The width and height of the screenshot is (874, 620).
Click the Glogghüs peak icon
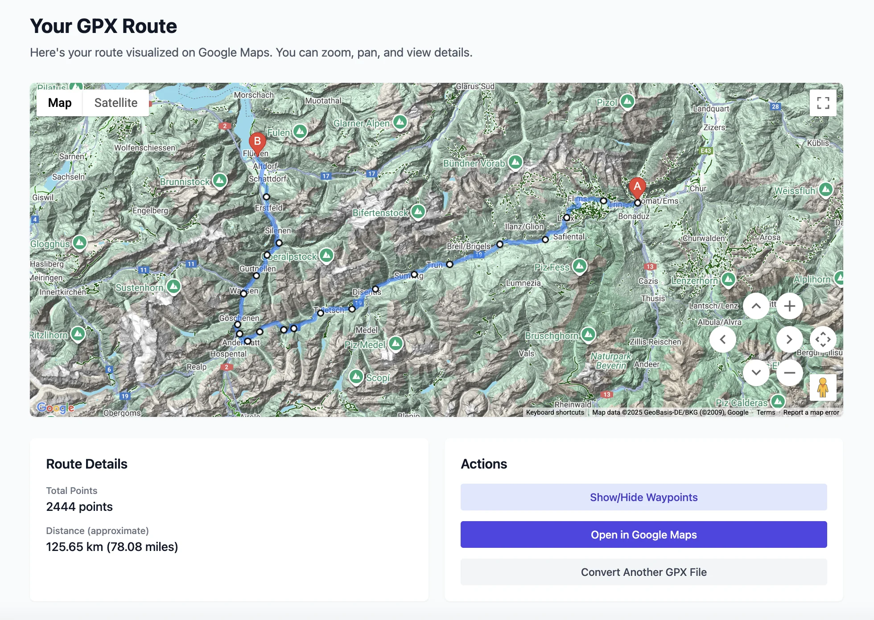point(79,243)
